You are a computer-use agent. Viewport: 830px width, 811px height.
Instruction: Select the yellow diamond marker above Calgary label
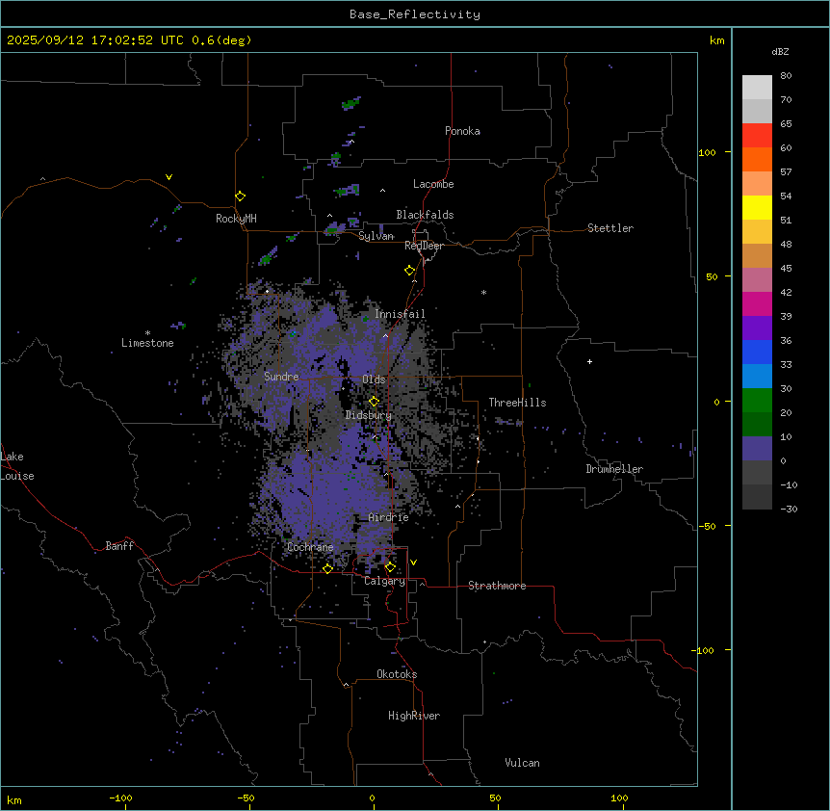390,567
